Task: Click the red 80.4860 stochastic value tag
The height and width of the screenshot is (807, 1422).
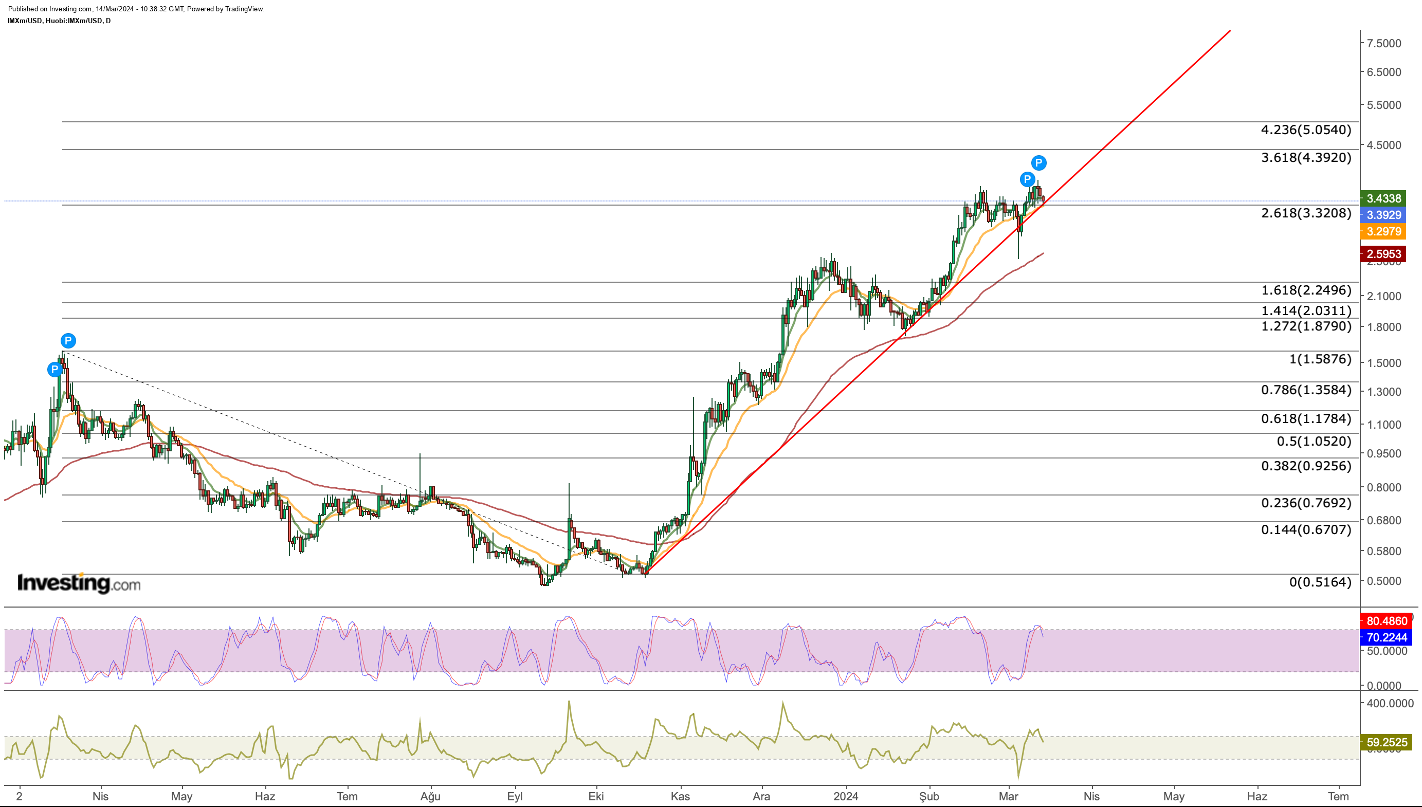Action: coord(1387,621)
